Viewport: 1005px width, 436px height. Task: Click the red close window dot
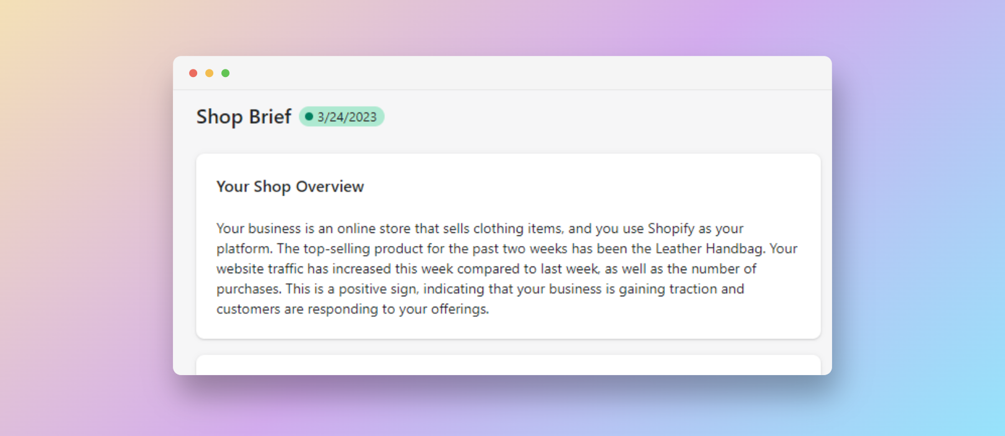pos(193,73)
